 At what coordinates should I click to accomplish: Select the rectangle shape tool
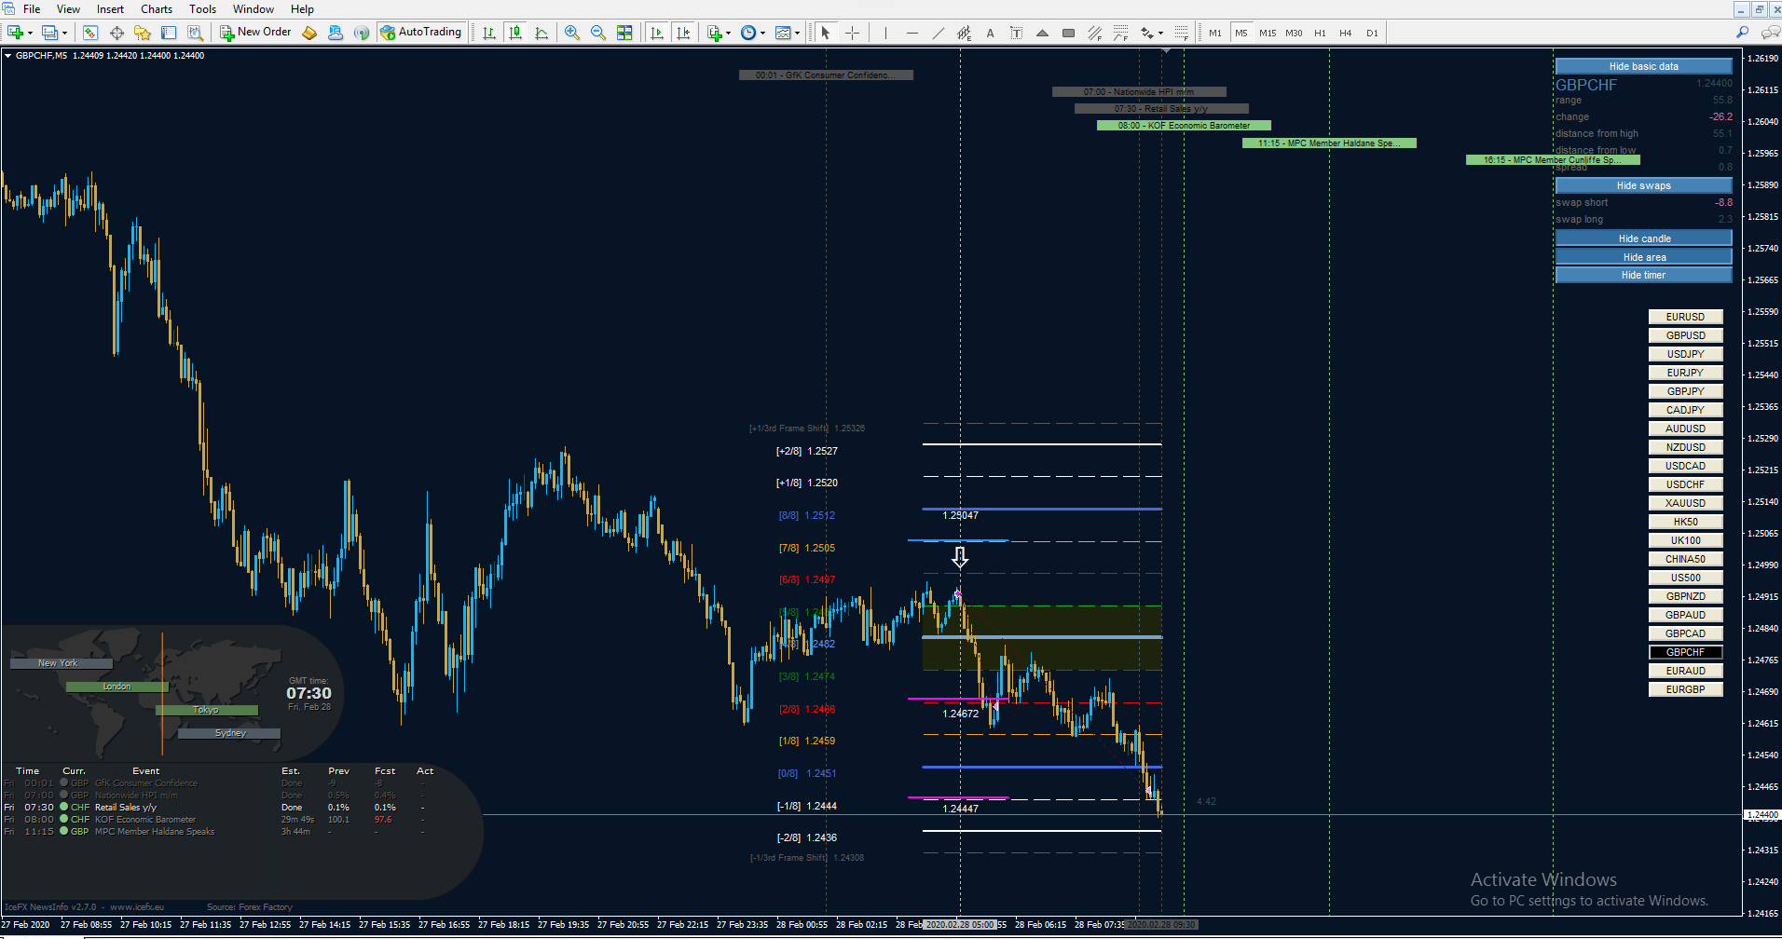(x=1068, y=33)
